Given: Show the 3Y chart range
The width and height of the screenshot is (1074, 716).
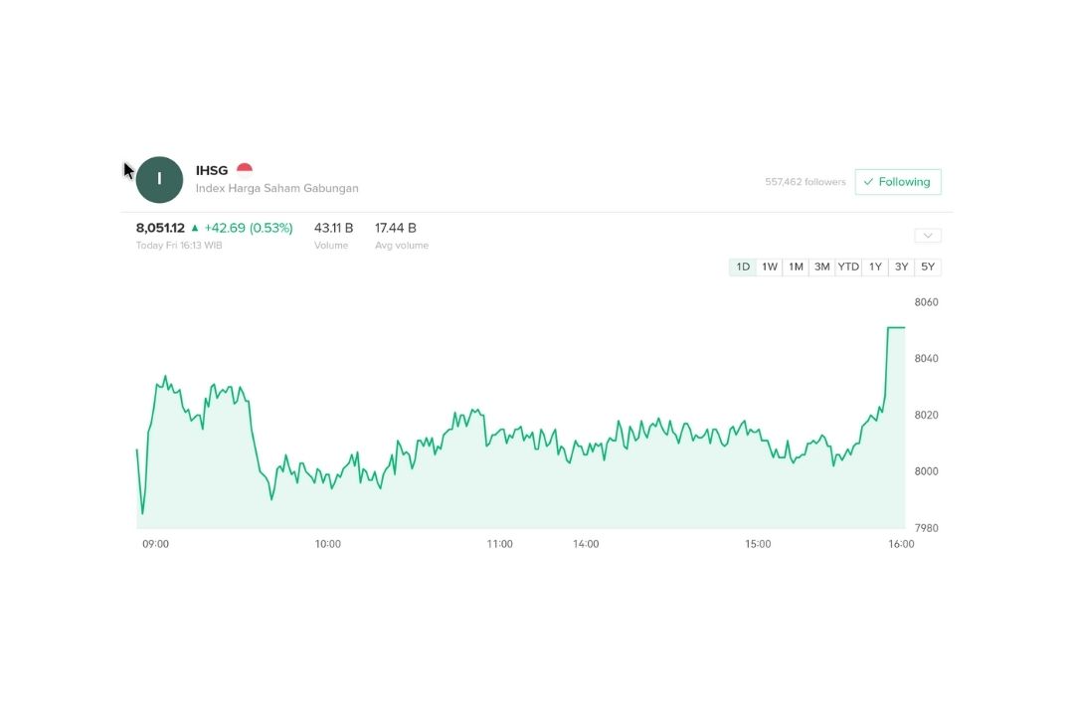Looking at the screenshot, I should [x=901, y=267].
